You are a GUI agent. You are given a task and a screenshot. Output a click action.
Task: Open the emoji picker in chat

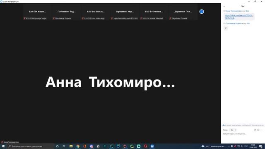(258, 130)
